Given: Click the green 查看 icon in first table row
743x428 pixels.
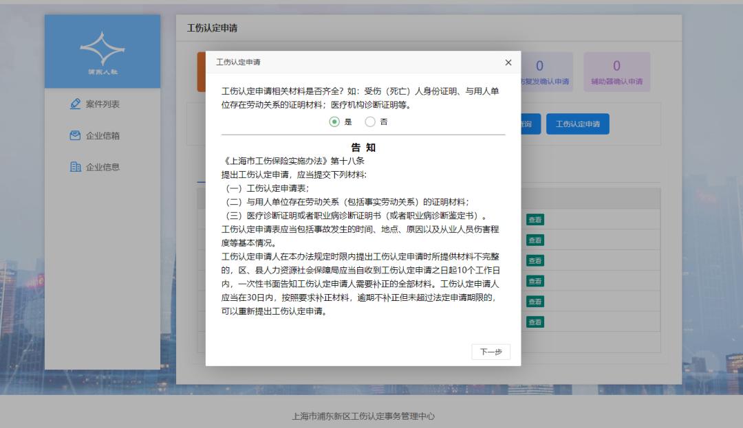Looking at the screenshot, I should [x=537, y=220].
